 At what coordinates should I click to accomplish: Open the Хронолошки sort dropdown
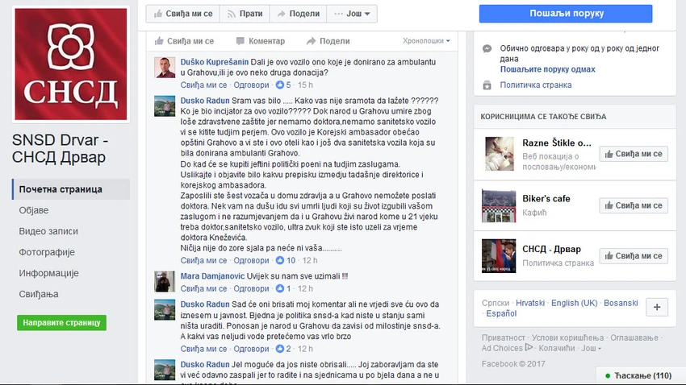(426, 40)
